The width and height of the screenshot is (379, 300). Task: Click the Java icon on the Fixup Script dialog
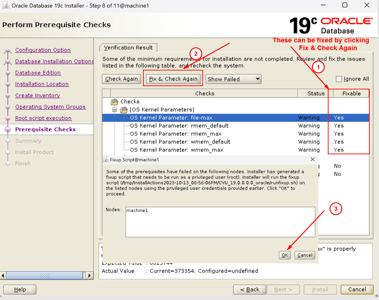pyautogui.click(x=107, y=159)
